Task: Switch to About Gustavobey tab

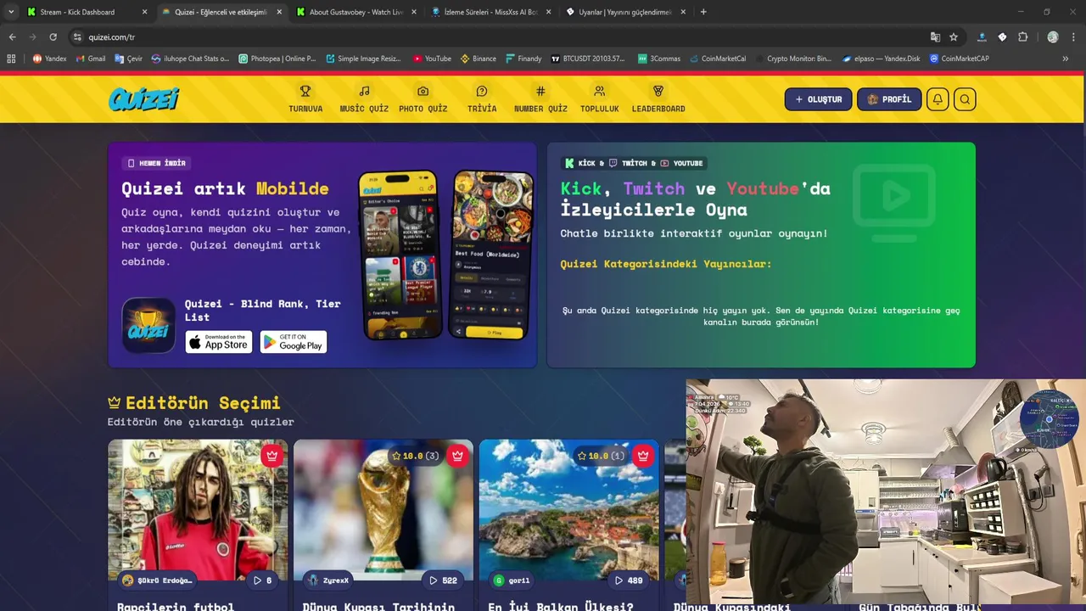Action: [x=355, y=12]
